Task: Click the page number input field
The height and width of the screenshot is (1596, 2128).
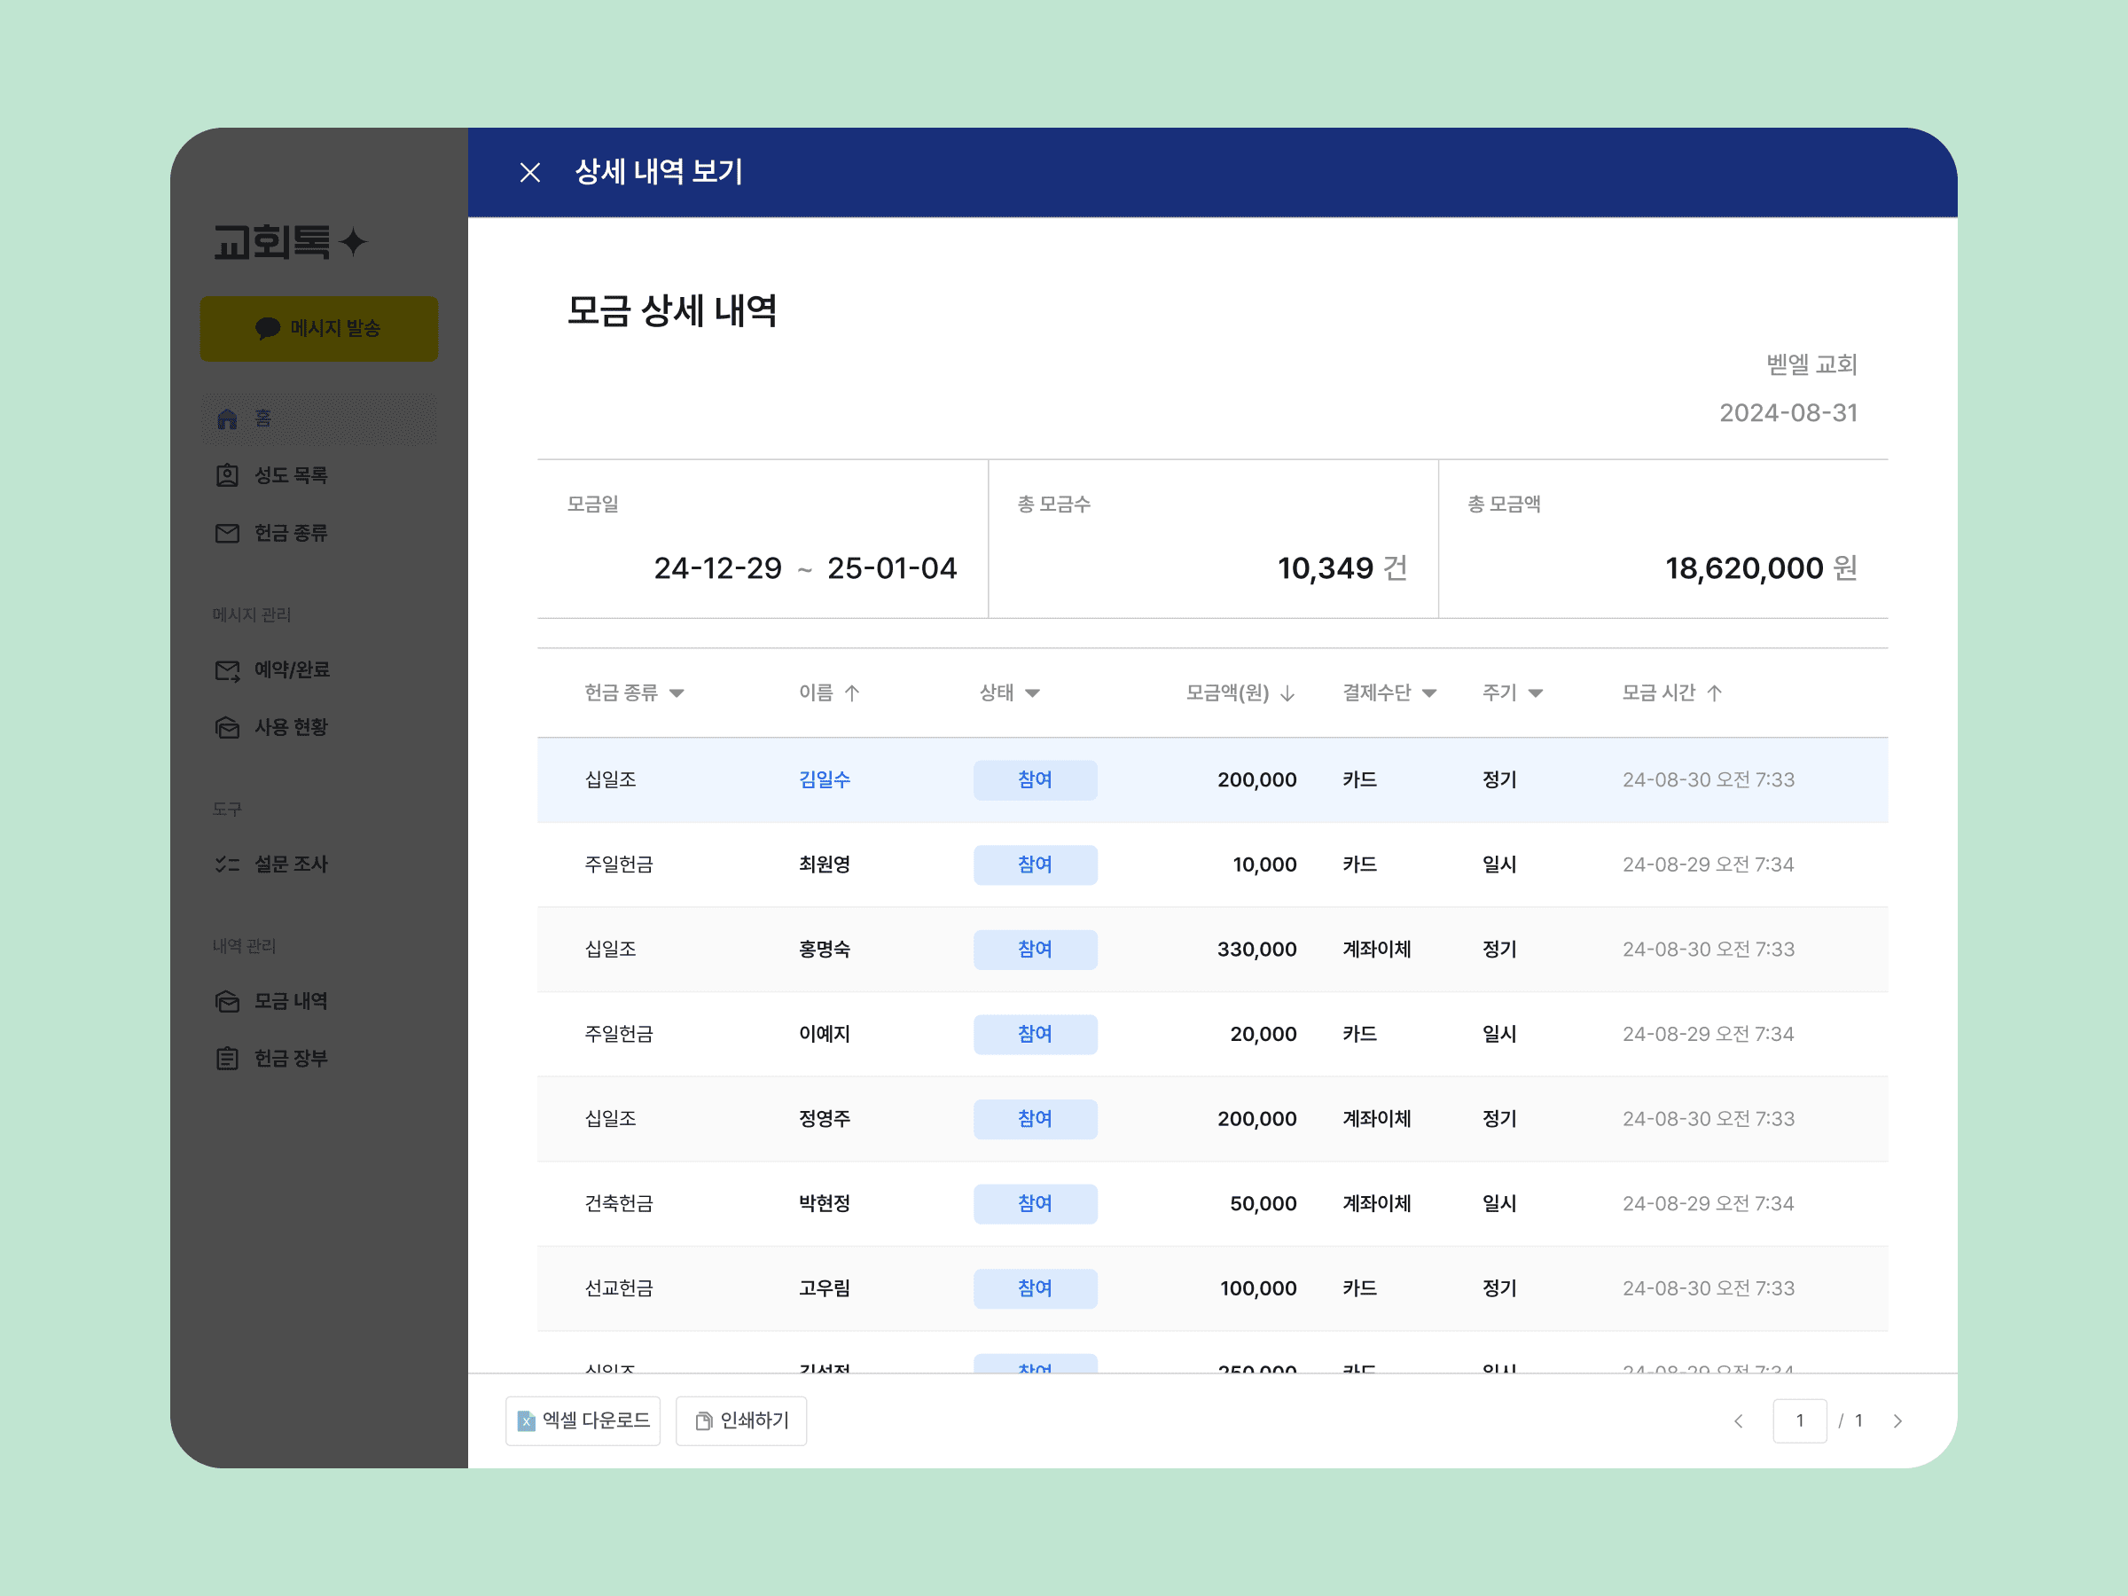Action: tap(1800, 1421)
